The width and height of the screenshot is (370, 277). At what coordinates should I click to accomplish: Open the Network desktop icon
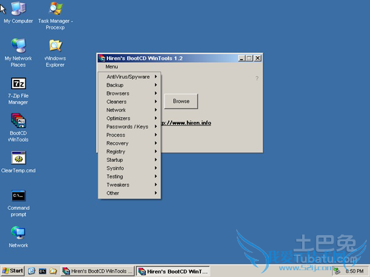(18, 233)
